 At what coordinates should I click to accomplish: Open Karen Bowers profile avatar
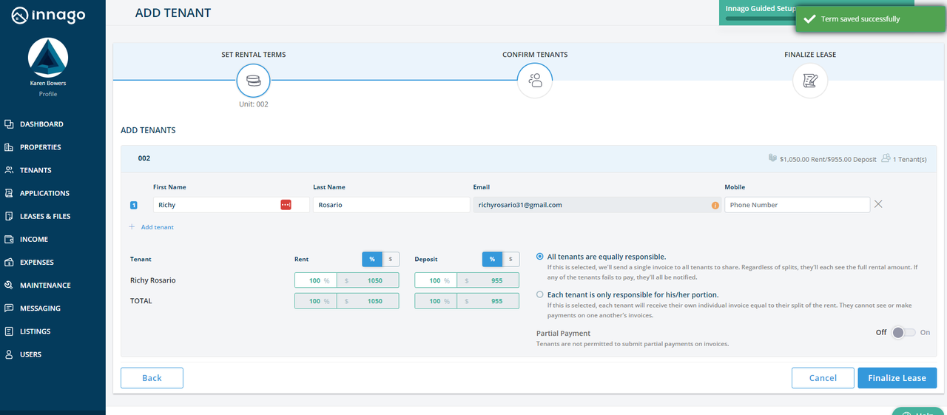(48, 58)
